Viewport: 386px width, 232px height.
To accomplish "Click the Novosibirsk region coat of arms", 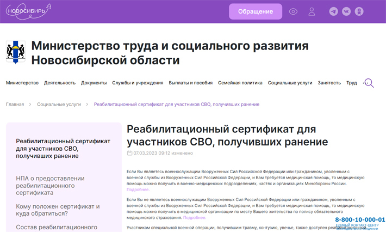I will tap(15, 52).
